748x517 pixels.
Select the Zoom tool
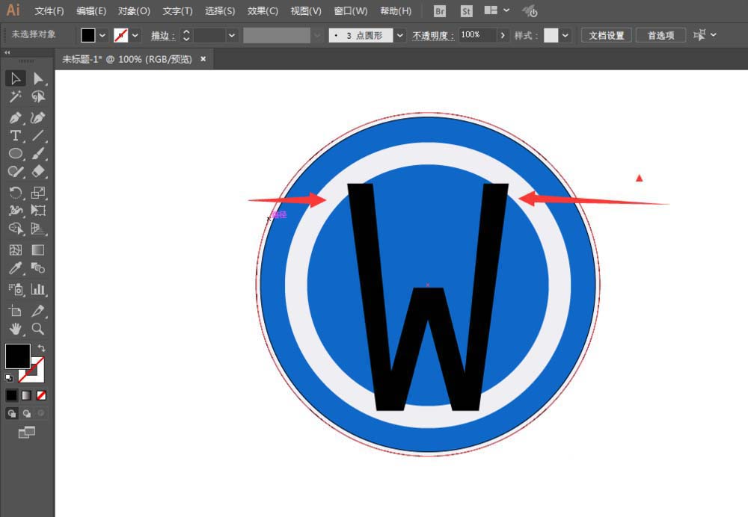[x=38, y=329]
